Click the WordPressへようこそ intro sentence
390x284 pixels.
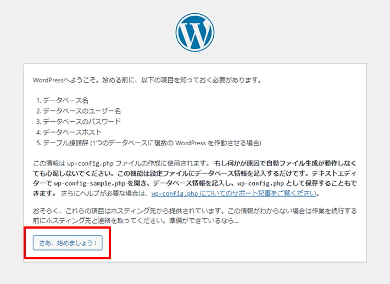pos(147,80)
